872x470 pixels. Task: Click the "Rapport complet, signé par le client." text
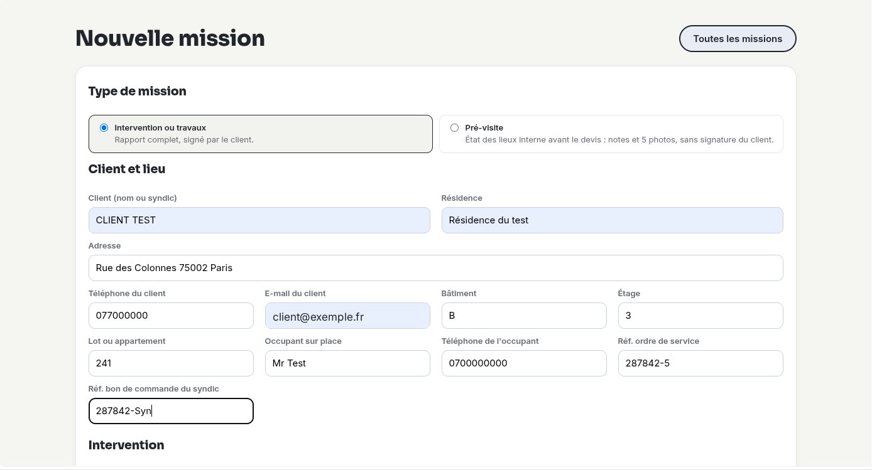(184, 140)
